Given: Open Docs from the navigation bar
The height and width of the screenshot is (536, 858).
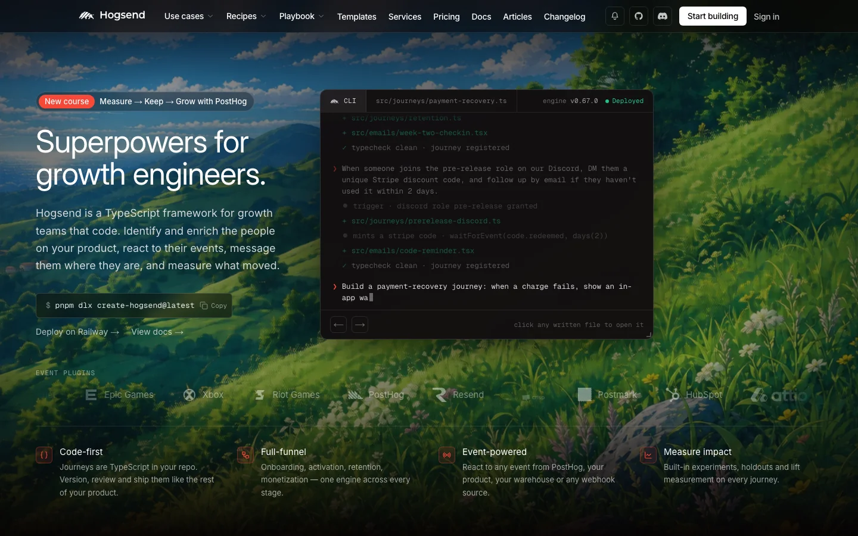Looking at the screenshot, I should [x=481, y=17].
